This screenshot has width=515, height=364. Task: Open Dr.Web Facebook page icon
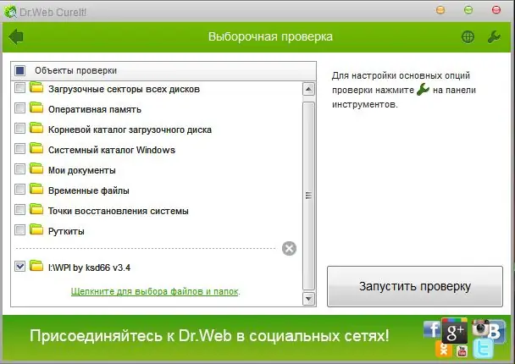432,329
